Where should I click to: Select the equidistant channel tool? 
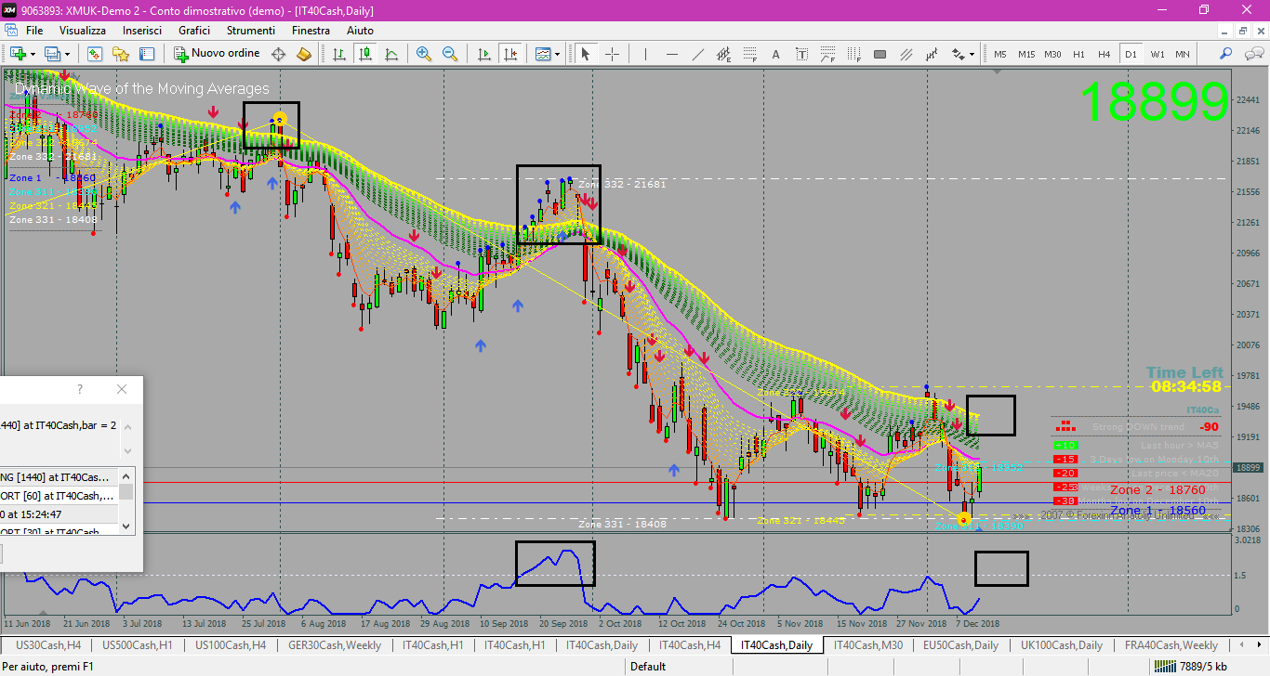pos(724,54)
